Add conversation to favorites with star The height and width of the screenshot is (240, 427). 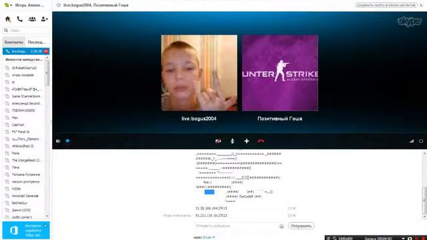click(x=59, y=5)
